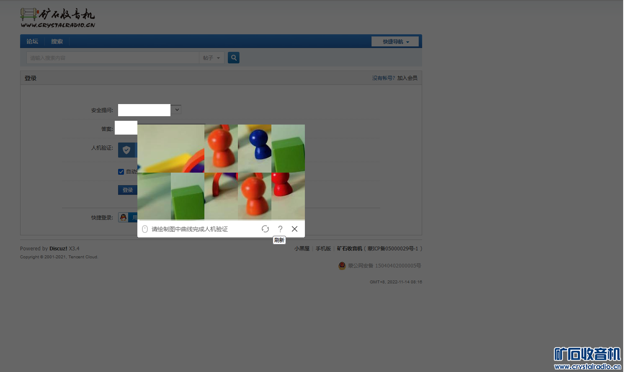
Task: Click the Tencent Cloud copyright link
Action: [83, 257]
